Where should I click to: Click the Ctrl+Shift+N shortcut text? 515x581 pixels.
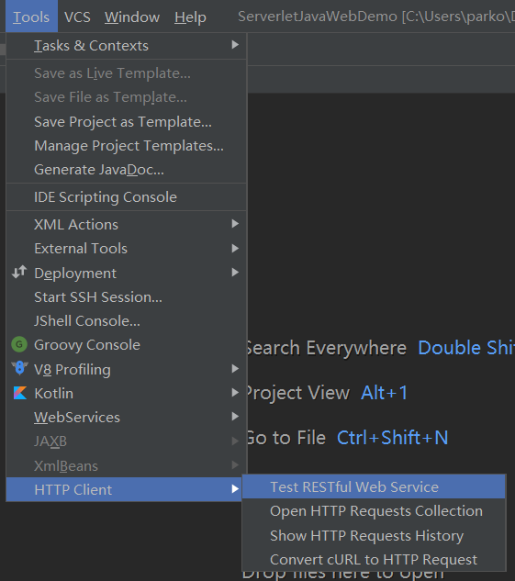point(392,438)
